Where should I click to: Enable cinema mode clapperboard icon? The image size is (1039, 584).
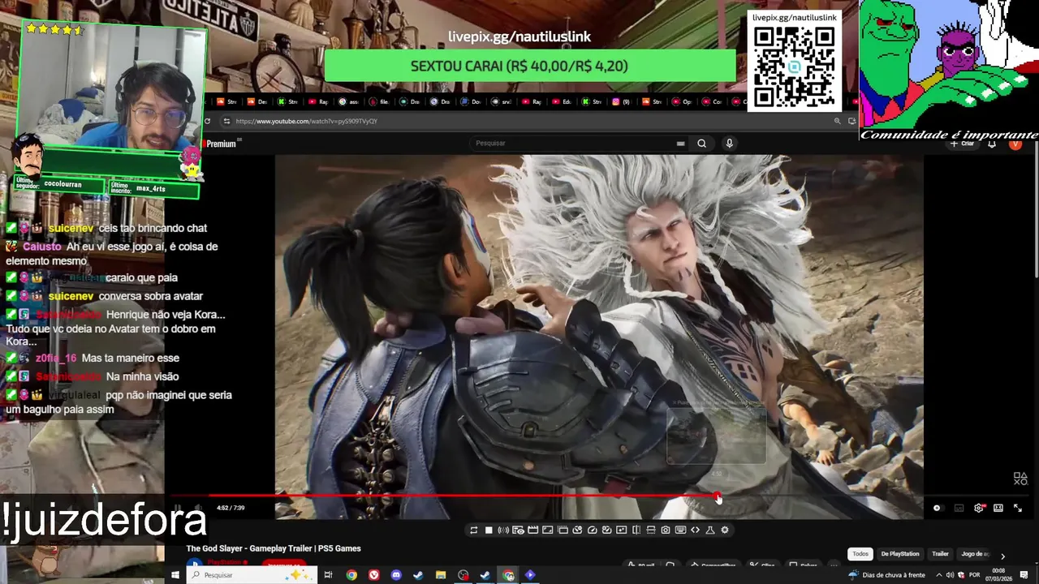pyautogui.click(x=533, y=530)
